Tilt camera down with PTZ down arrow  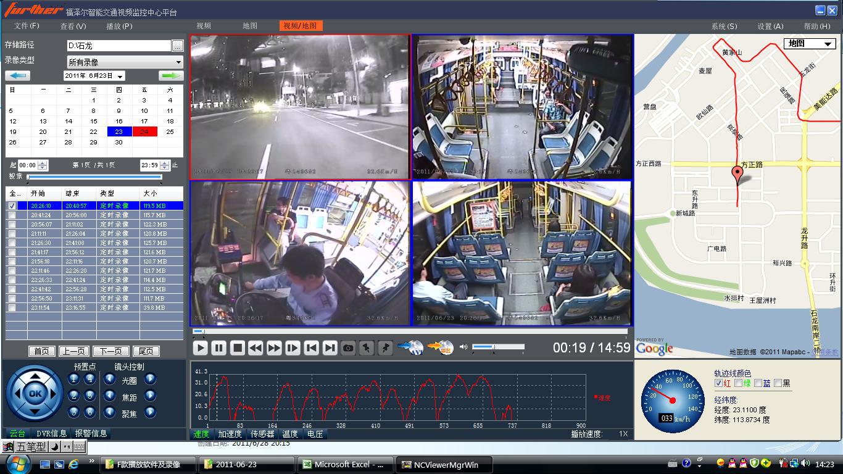35,411
